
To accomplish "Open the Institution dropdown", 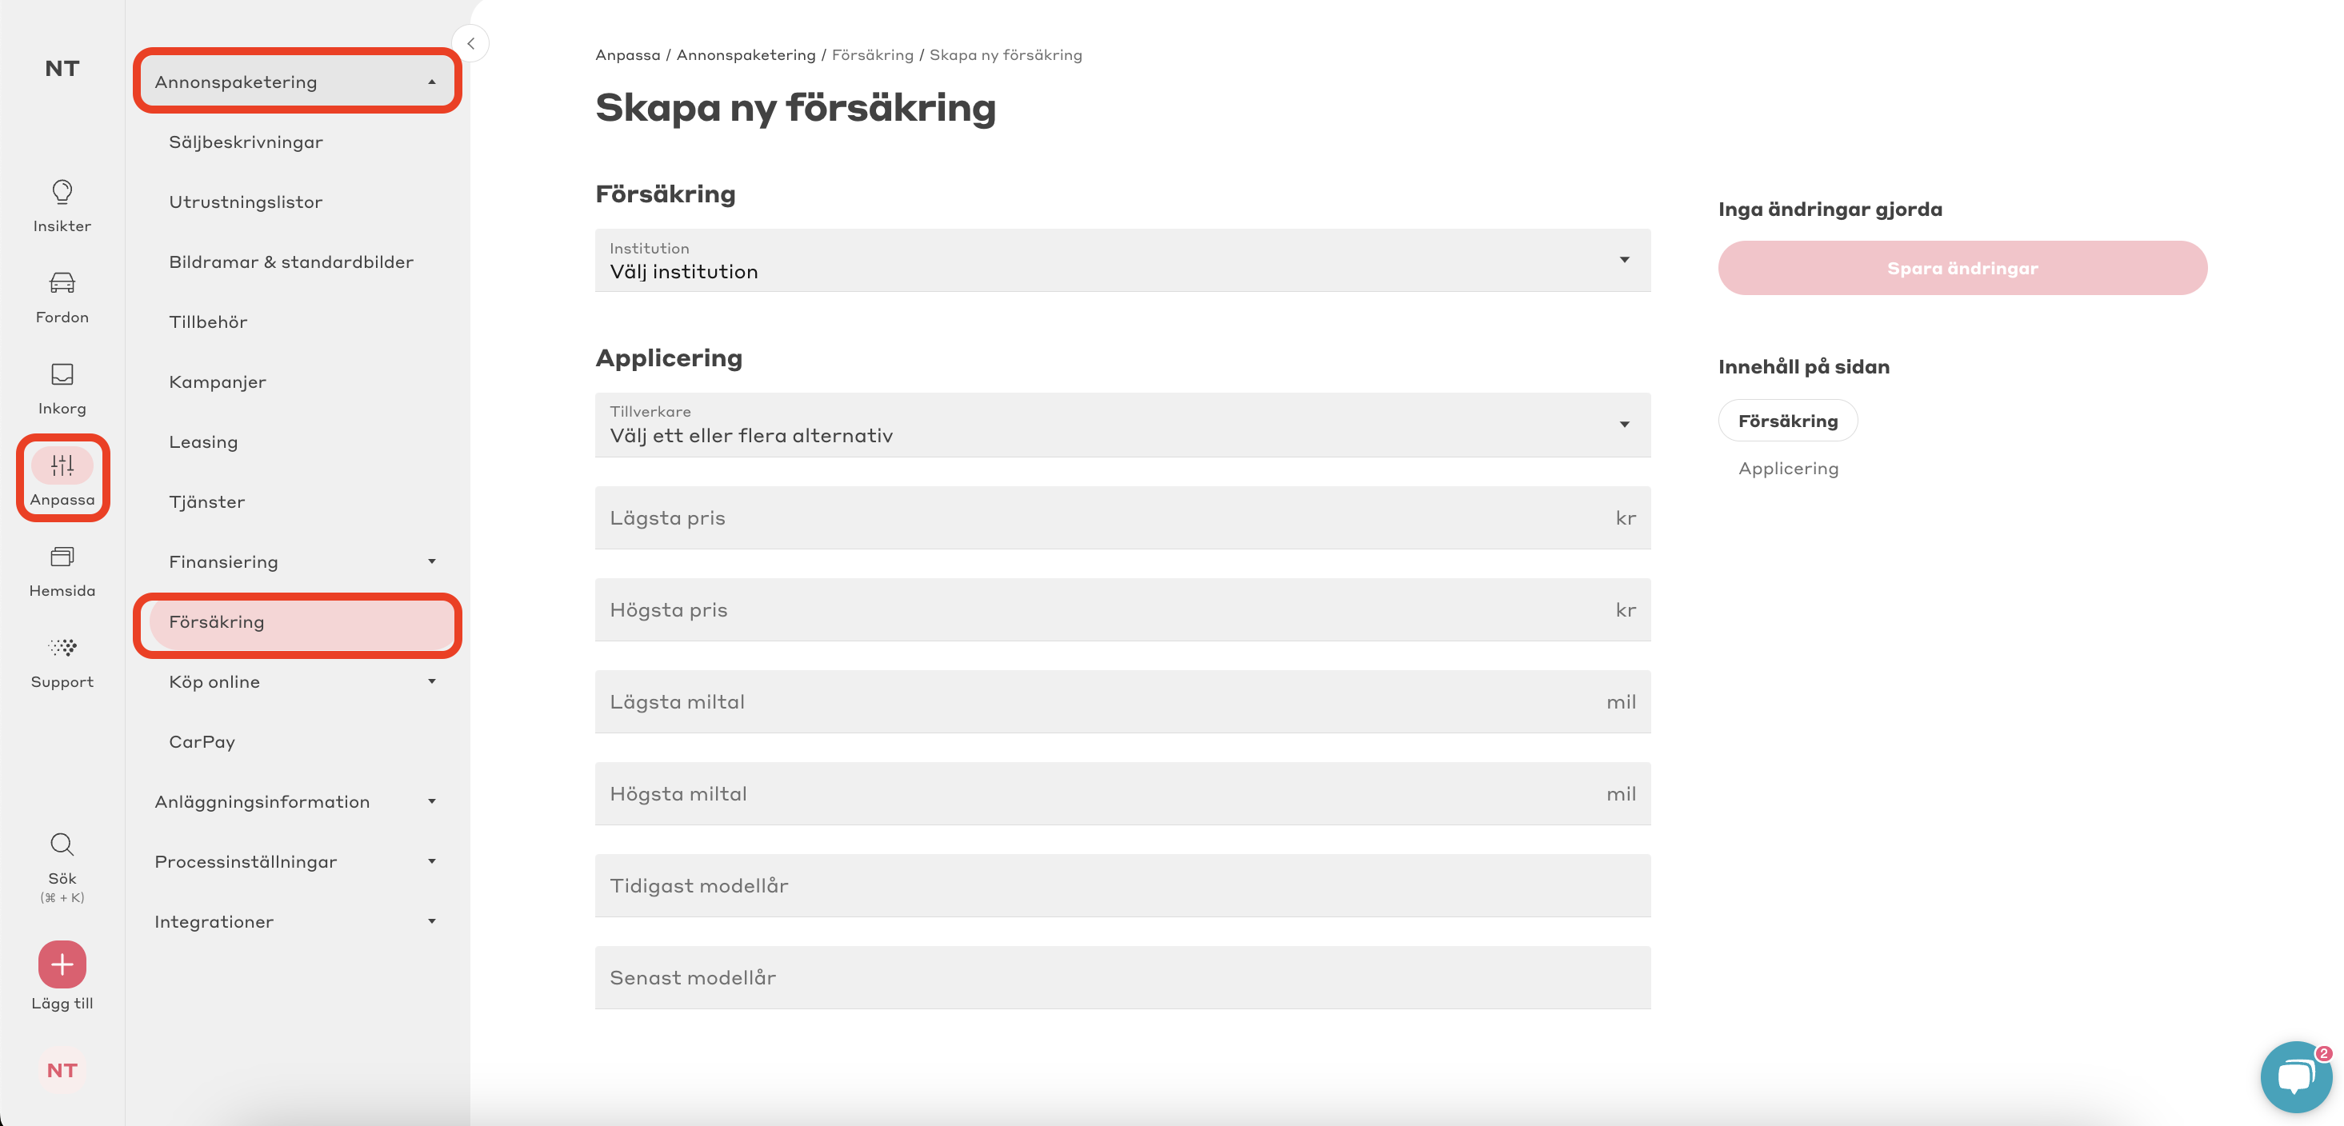I will pos(1122,260).
